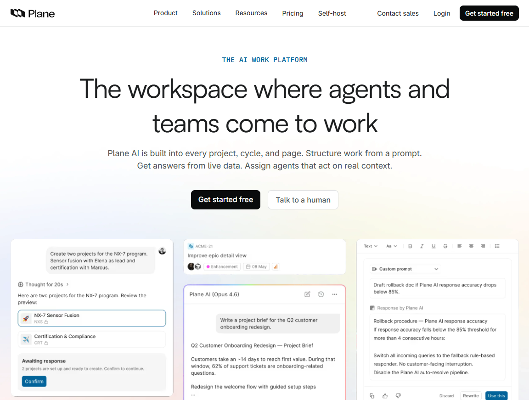Open the Custom prompt dropdown

coord(405,269)
